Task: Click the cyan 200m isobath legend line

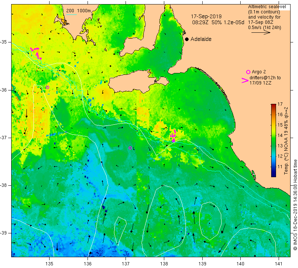Action: (x=72, y=15)
